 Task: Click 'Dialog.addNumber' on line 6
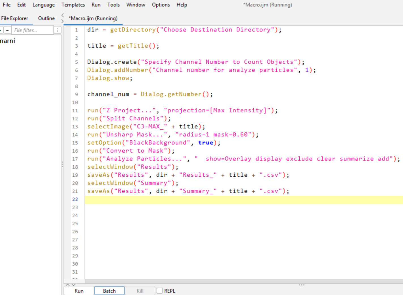[118, 70]
